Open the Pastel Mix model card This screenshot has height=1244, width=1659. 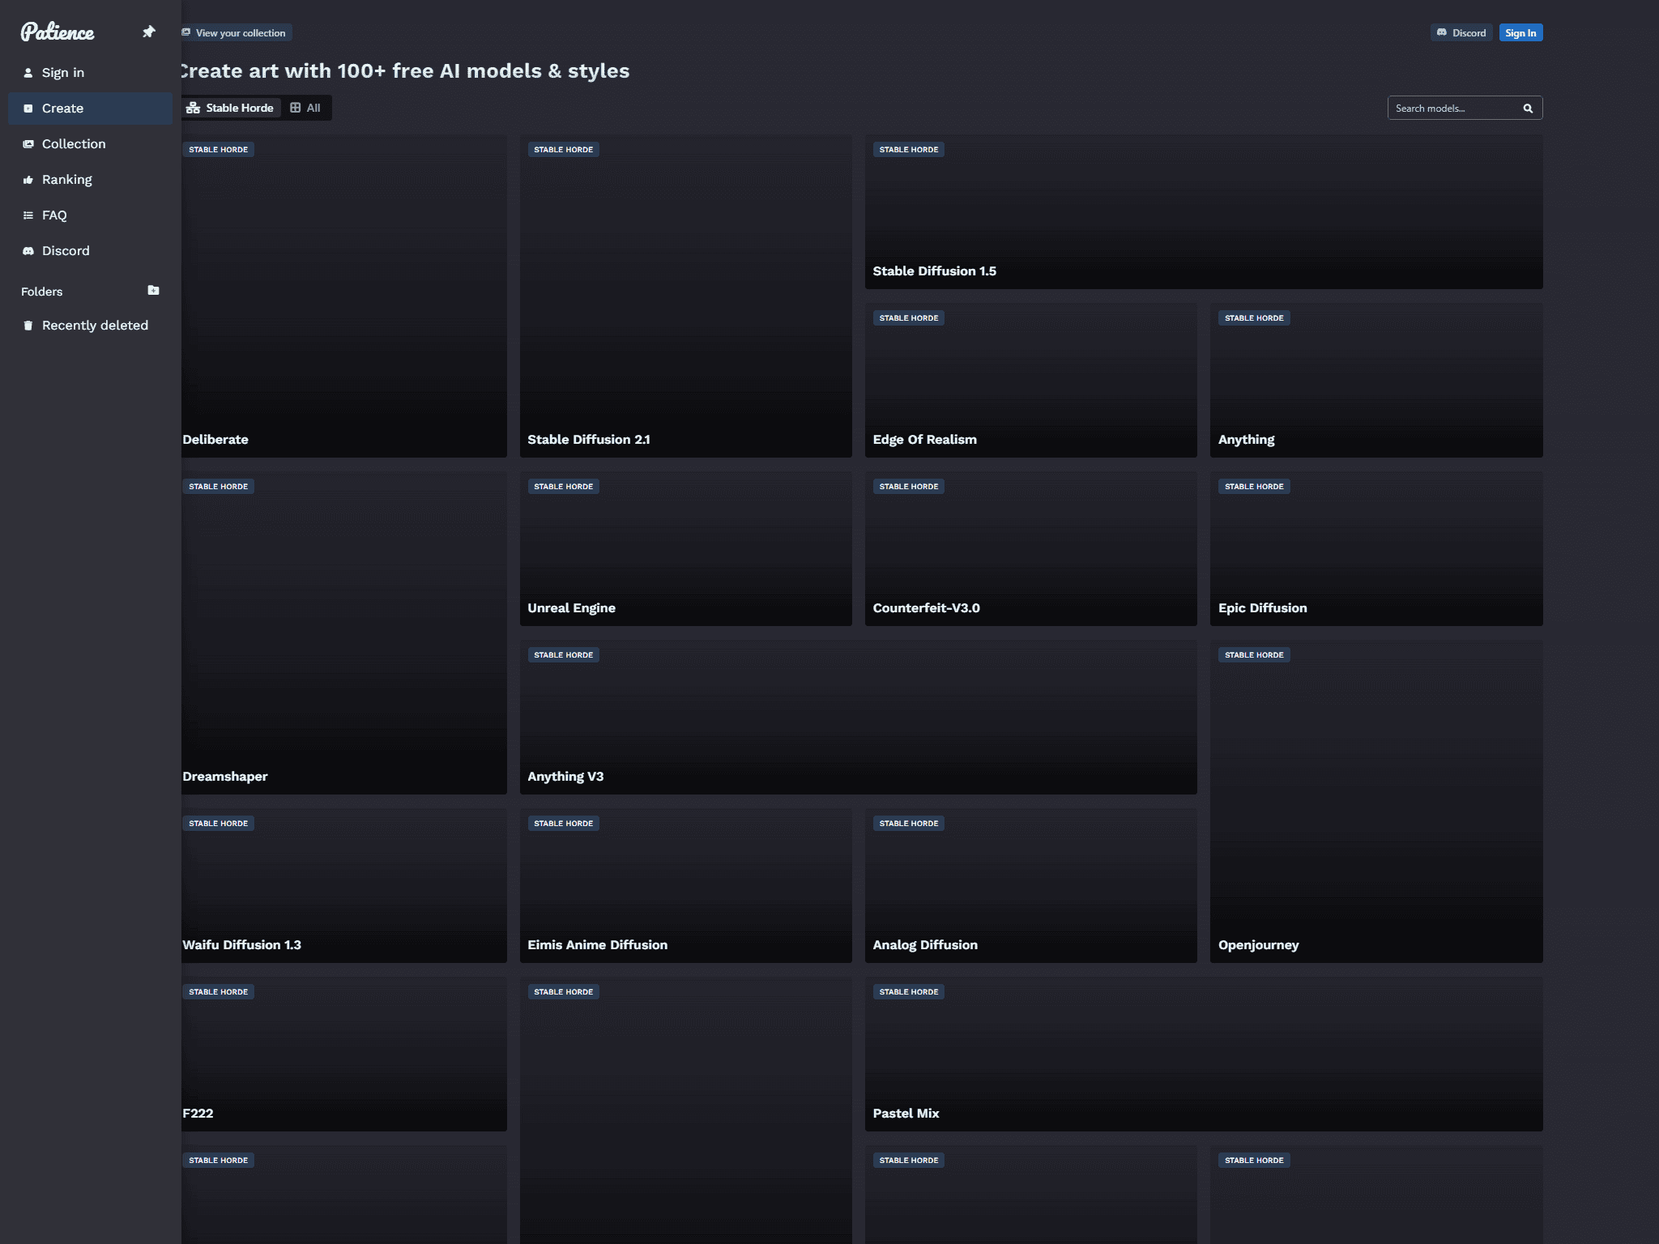coord(1204,1054)
